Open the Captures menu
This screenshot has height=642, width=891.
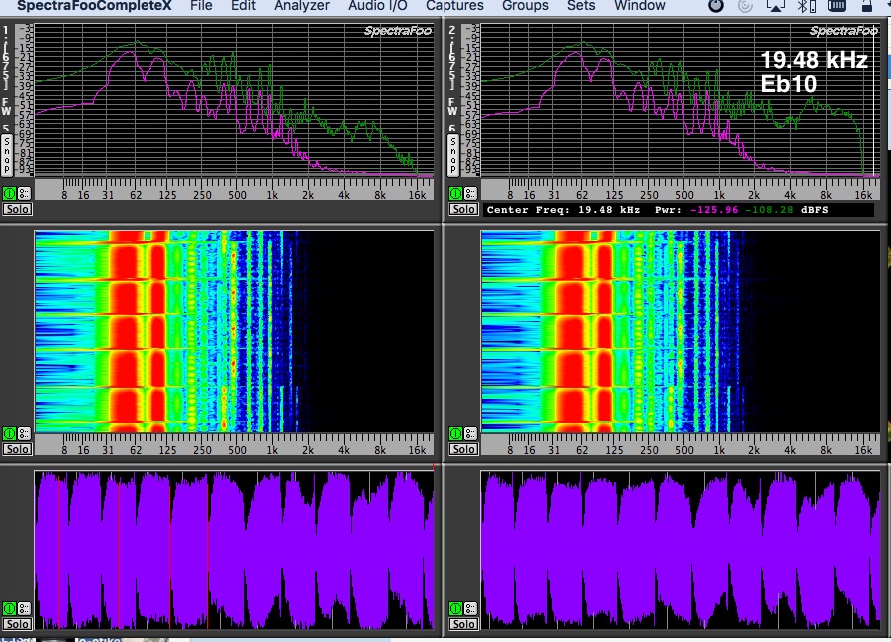[454, 6]
